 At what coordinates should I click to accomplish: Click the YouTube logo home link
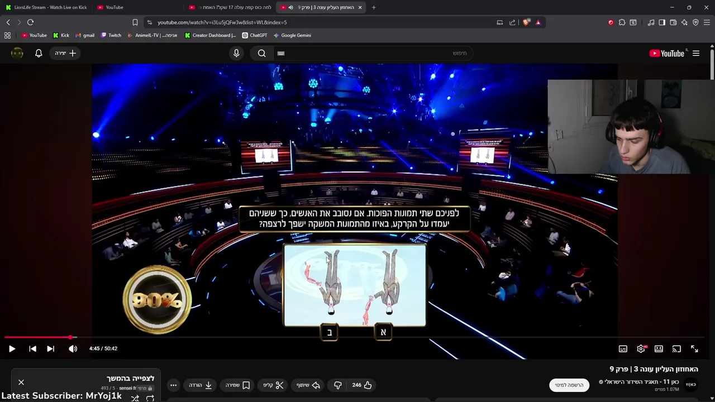[667, 53]
